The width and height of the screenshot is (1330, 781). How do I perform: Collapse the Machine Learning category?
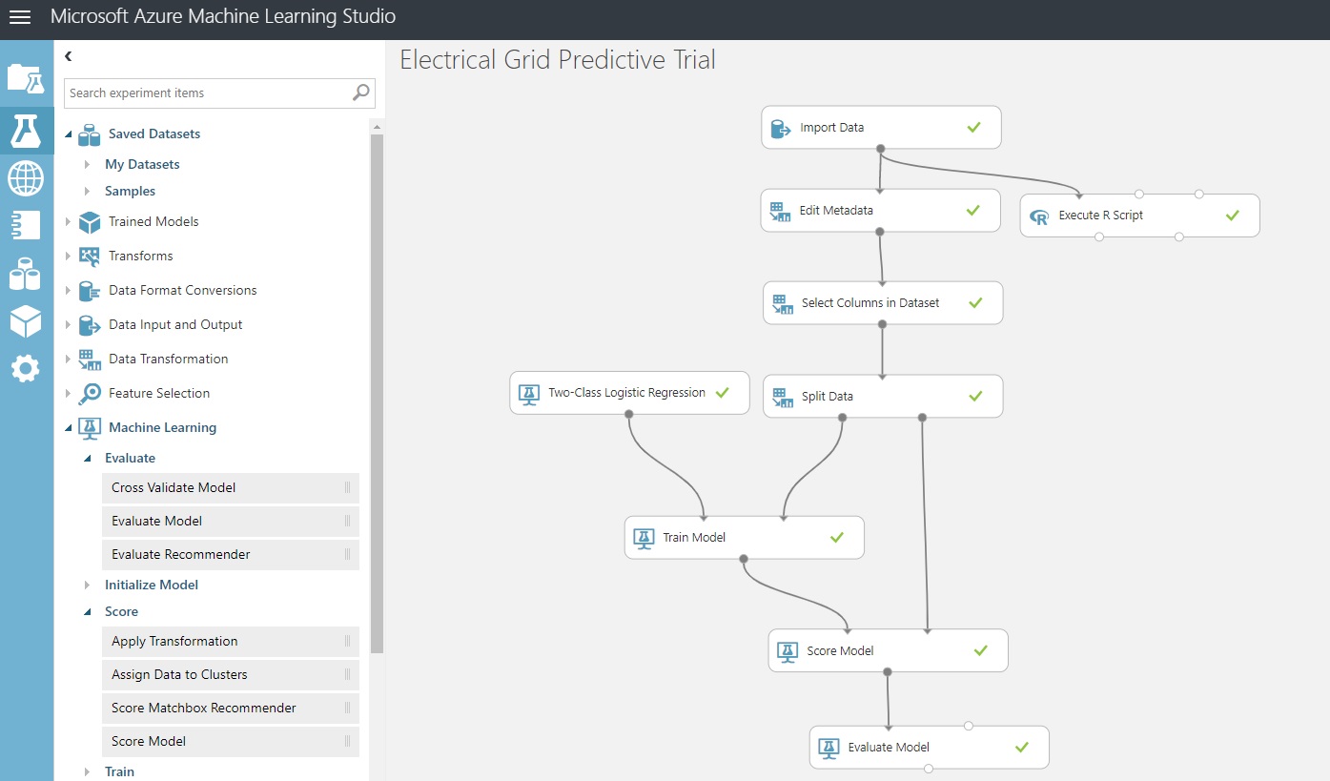69,428
